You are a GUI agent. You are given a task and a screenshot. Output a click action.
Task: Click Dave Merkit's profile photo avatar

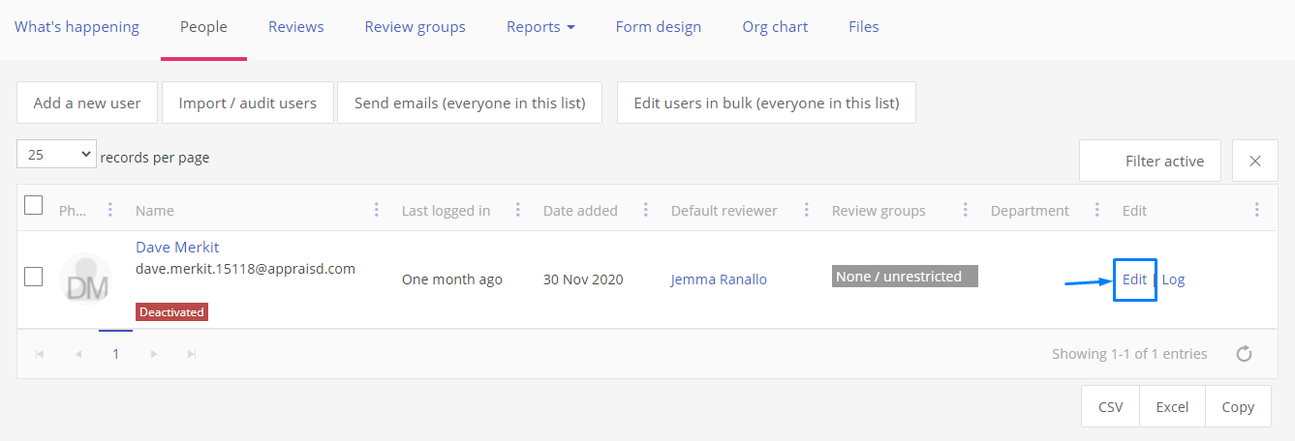tap(85, 280)
